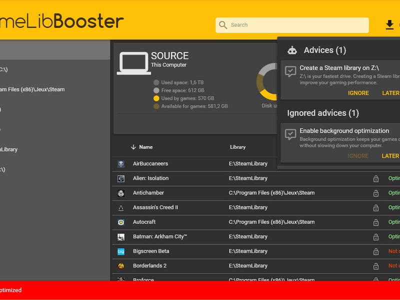The width and height of the screenshot is (400, 300).
Task: Select the Batman: Arkham City game name
Action: [x=159, y=236]
